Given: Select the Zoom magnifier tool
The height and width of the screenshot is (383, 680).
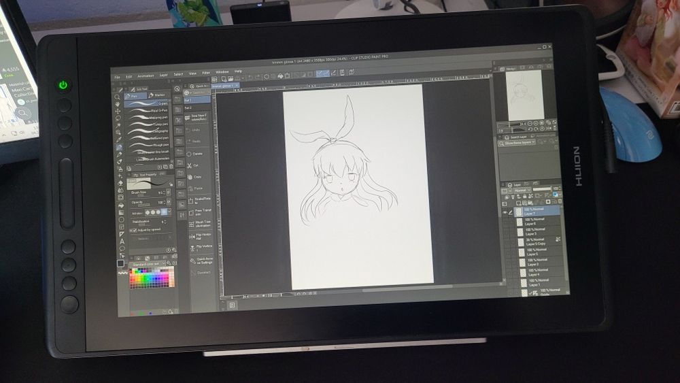Looking at the screenshot, I should [117, 97].
